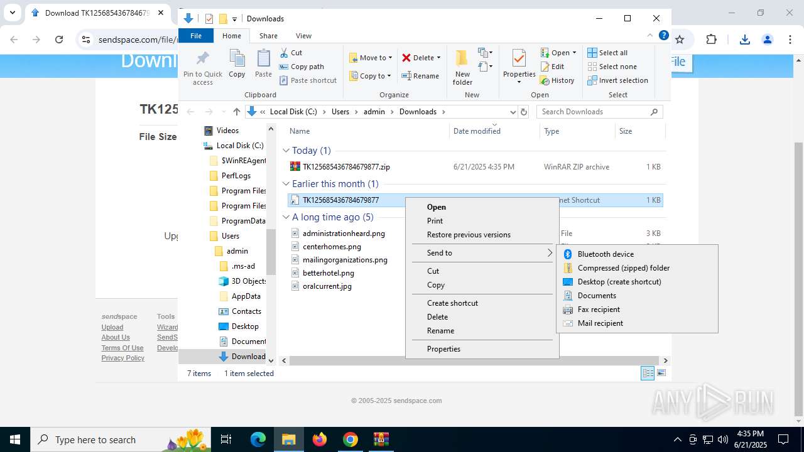The height and width of the screenshot is (452, 804).
Task: Open Firefox from taskbar
Action: (320, 439)
